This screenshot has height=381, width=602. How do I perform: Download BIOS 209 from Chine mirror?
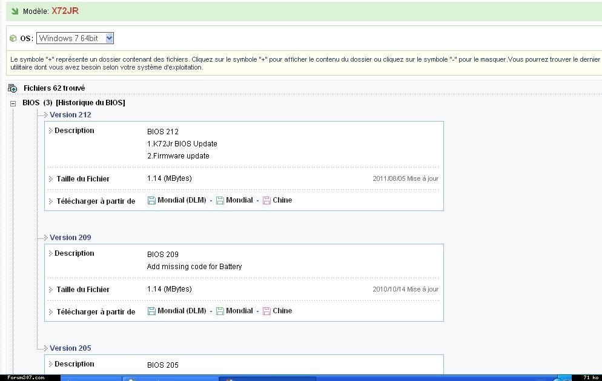click(282, 311)
